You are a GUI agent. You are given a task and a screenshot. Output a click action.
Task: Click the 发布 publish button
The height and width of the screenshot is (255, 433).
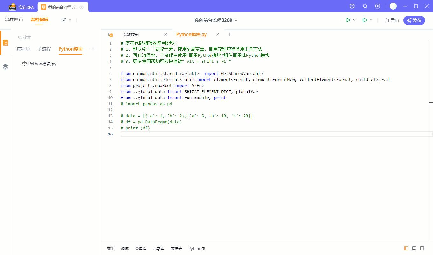[414, 20]
